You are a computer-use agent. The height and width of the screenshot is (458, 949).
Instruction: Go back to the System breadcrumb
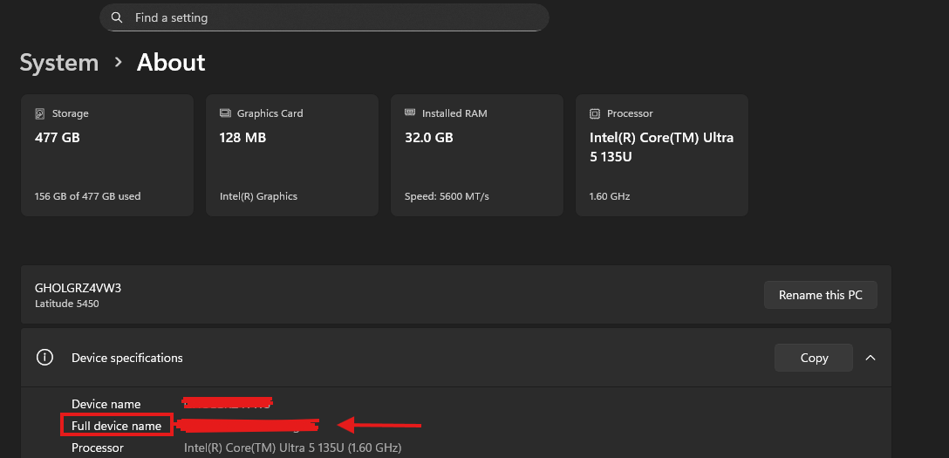[59, 63]
